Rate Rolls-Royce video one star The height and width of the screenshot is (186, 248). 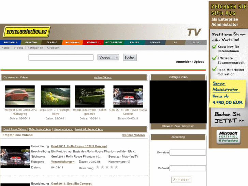(x=98, y=167)
